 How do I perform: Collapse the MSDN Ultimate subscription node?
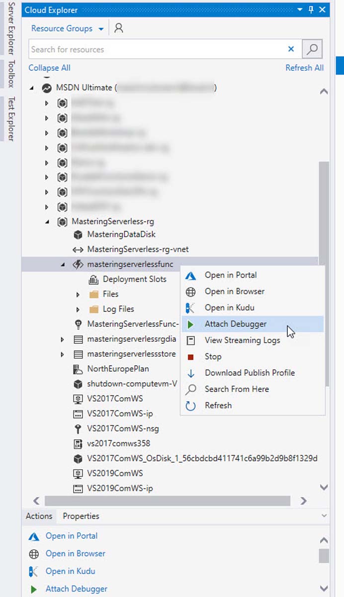tap(32, 88)
